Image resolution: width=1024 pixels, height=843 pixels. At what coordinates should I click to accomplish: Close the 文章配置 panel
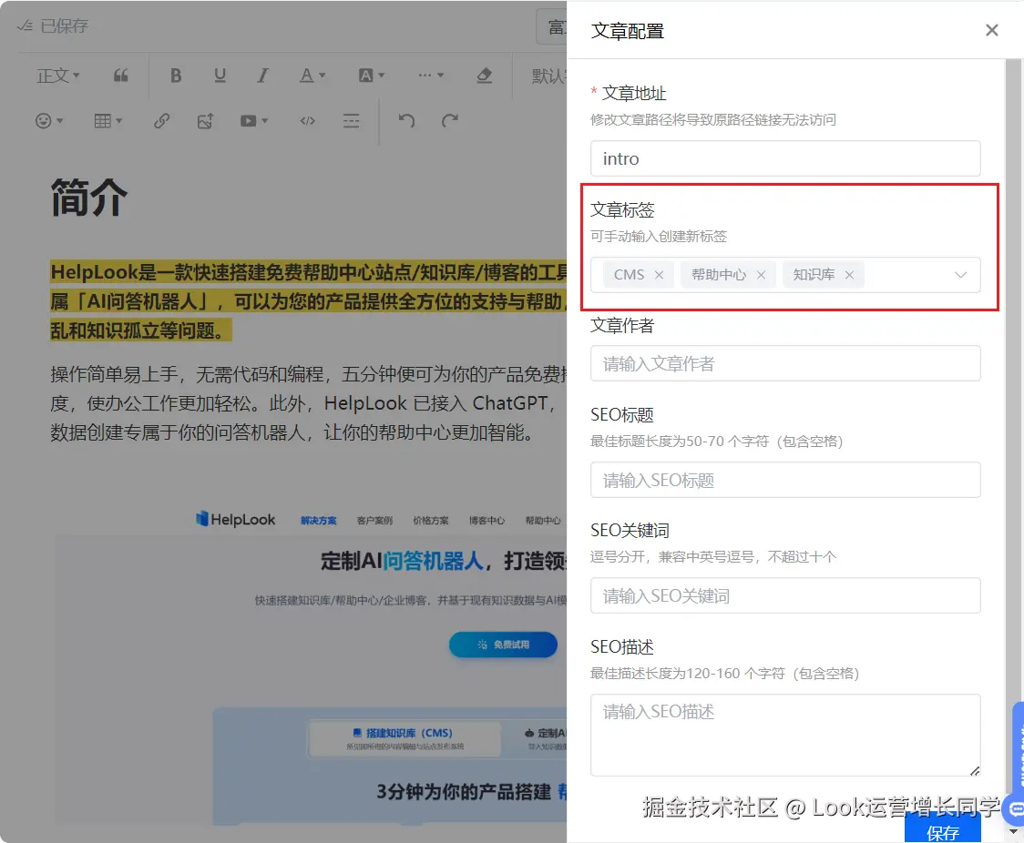[991, 31]
